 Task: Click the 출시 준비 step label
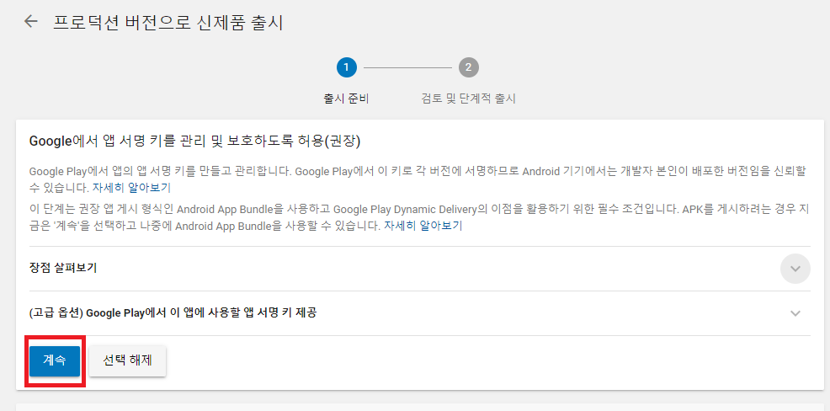click(346, 99)
